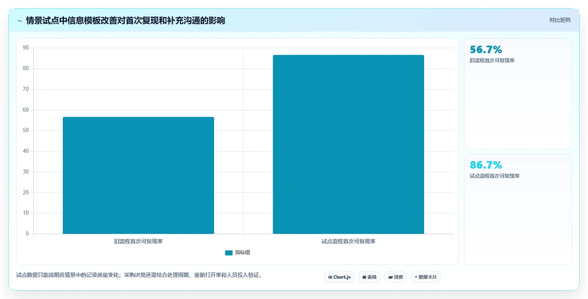Select the Chart.js chip
Viewport: 588px width, 299px height.
tap(339, 277)
